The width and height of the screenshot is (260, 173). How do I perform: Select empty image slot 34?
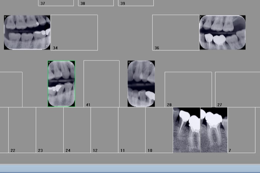74,33
